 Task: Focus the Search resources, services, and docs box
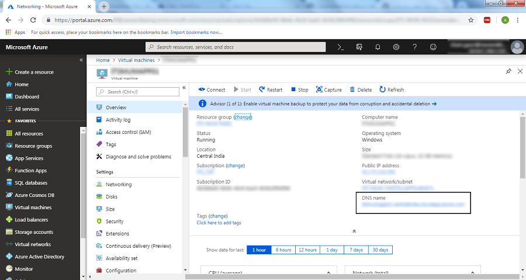[x=236, y=47]
